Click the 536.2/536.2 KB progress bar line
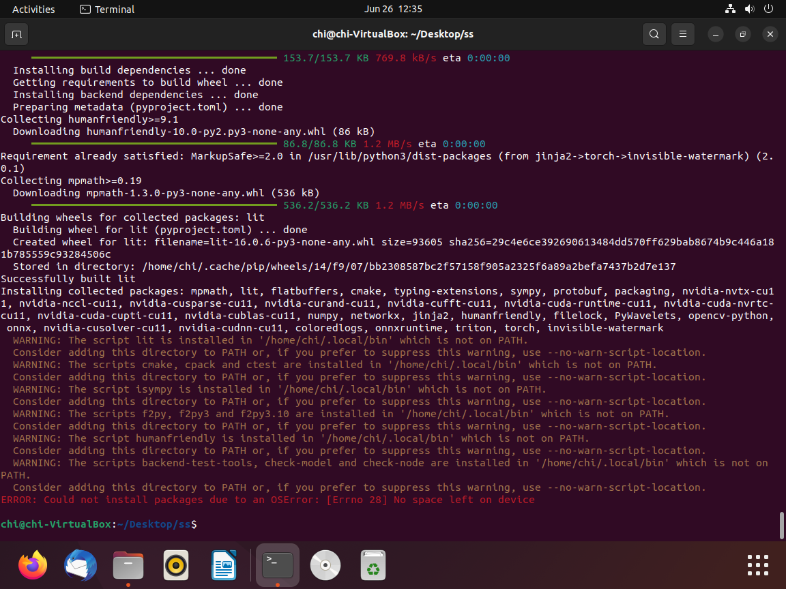This screenshot has width=786, height=589. [x=264, y=205]
